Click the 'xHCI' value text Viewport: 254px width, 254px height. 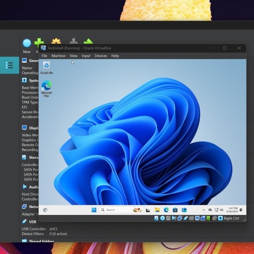[x=53, y=229]
